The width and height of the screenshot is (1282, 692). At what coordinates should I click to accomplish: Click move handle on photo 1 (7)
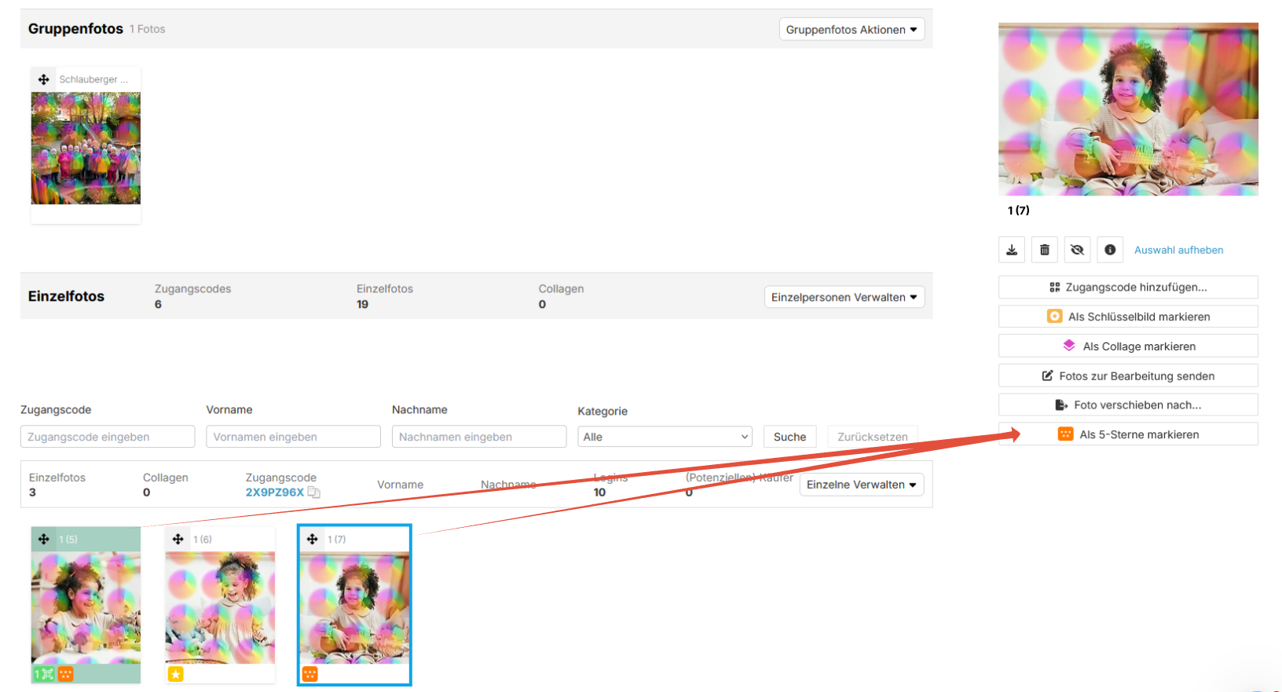313,539
